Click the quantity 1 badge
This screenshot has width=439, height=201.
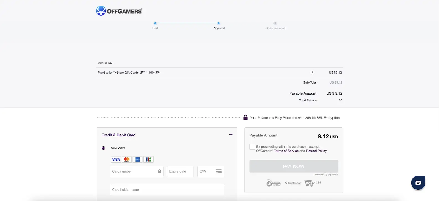click(312, 73)
